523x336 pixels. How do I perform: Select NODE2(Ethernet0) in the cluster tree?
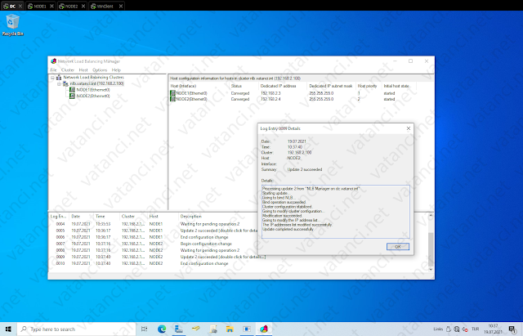tap(93, 96)
